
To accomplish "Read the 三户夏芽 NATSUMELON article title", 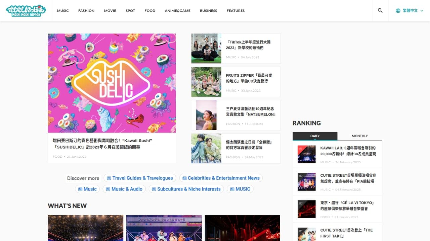I will [x=251, y=111].
